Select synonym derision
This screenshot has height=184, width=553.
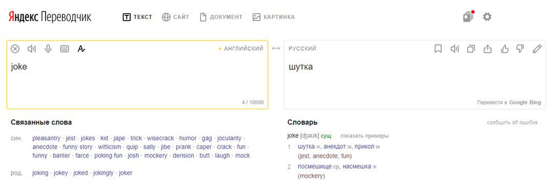pyautogui.click(x=183, y=155)
